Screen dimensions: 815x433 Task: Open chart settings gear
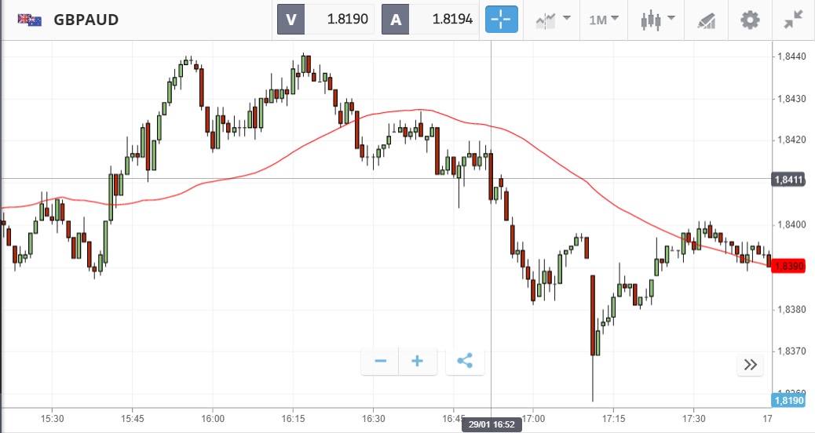[751, 20]
